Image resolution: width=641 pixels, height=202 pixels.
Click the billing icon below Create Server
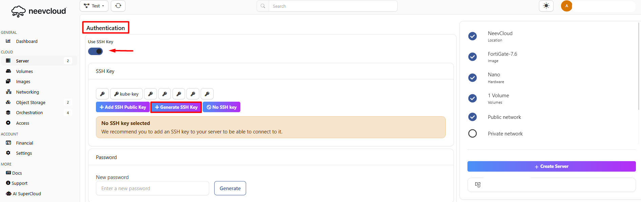point(478,185)
